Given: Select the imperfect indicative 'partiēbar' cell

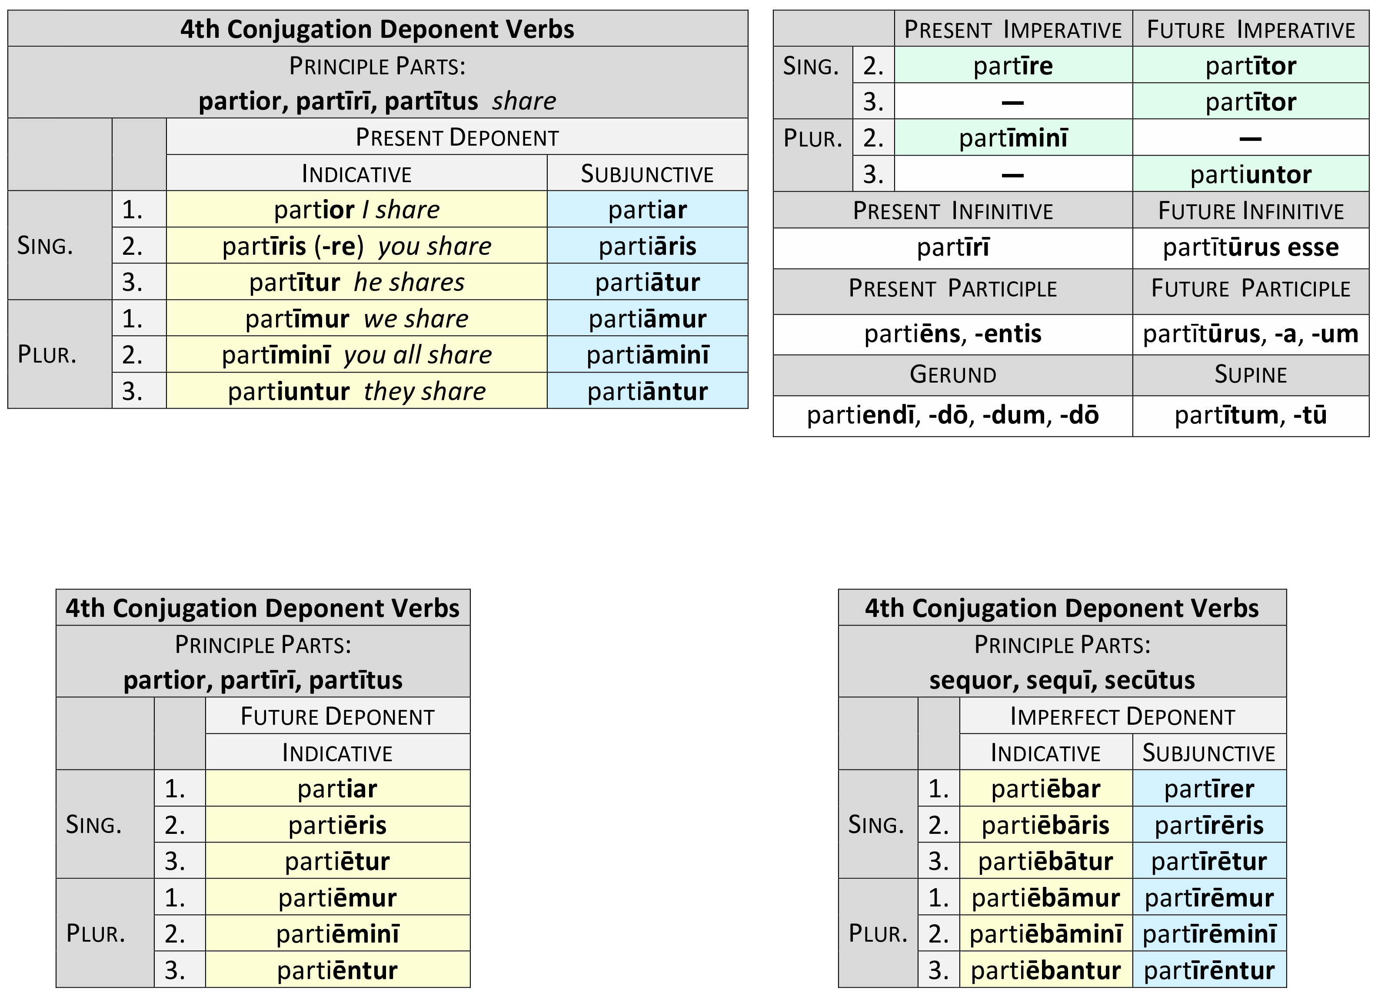Looking at the screenshot, I should click(1045, 789).
